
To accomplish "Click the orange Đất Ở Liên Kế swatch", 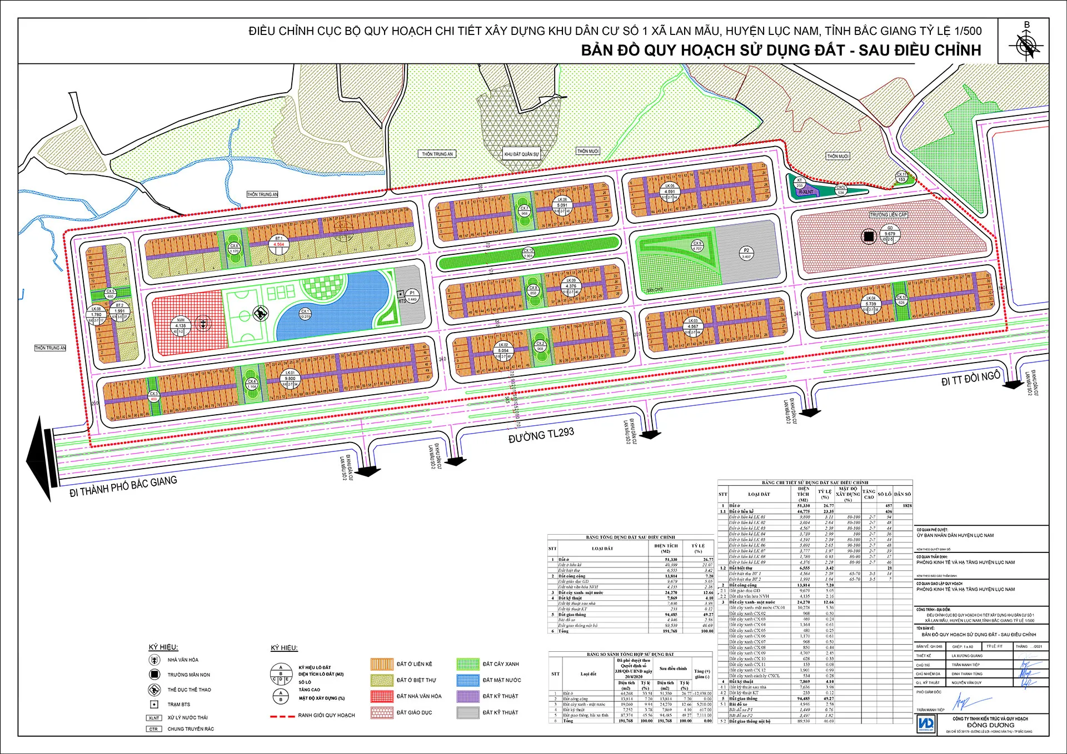I will click(x=382, y=664).
